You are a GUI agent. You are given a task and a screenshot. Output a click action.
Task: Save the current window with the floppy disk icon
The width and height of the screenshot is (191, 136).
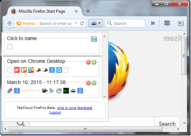tap(94, 39)
